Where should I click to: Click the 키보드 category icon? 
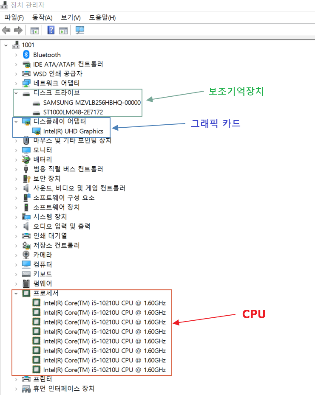pos(26,274)
